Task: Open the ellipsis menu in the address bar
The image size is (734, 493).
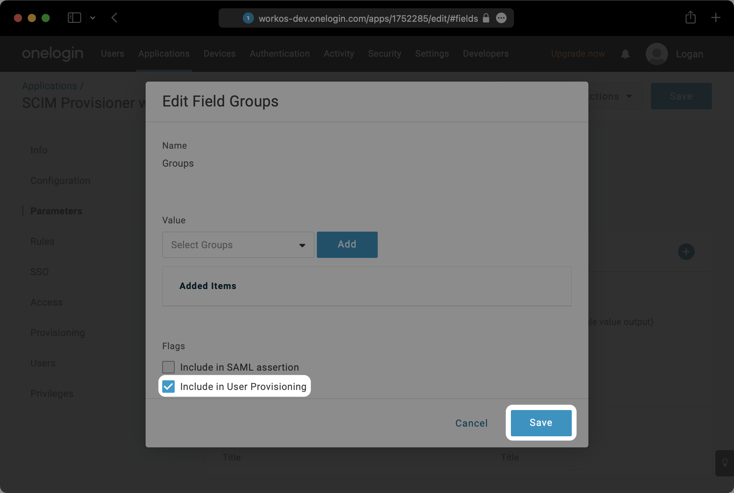Action: tap(501, 18)
